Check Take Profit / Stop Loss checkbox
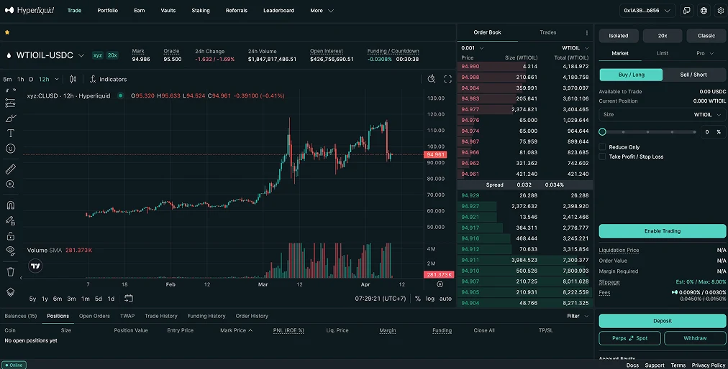The width and height of the screenshot is (728, 369). tap(602, 157)
